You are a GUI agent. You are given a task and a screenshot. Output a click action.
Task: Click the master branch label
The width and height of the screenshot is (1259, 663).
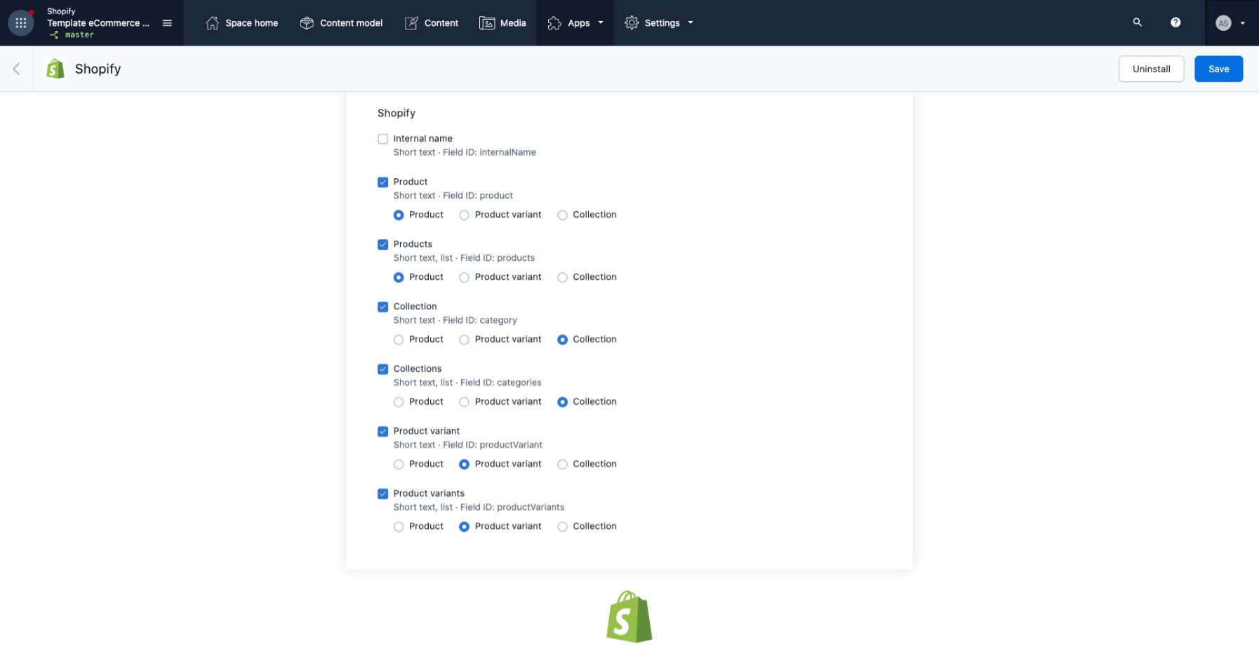79,34
